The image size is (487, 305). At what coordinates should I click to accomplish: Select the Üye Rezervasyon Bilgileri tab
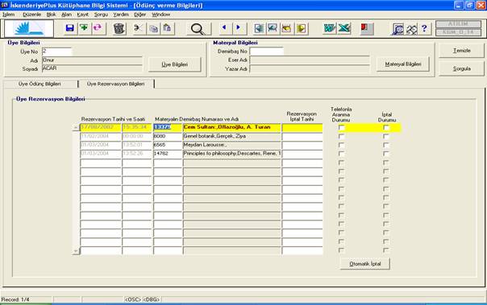(115, 84)
